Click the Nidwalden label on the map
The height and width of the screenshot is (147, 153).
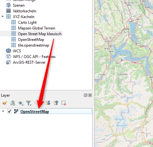pyautogui.click(x=122, y=74)
